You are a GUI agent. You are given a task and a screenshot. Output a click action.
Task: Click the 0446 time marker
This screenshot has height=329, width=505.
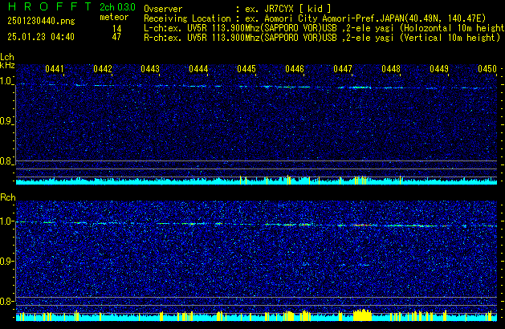[x=295, y=69]
